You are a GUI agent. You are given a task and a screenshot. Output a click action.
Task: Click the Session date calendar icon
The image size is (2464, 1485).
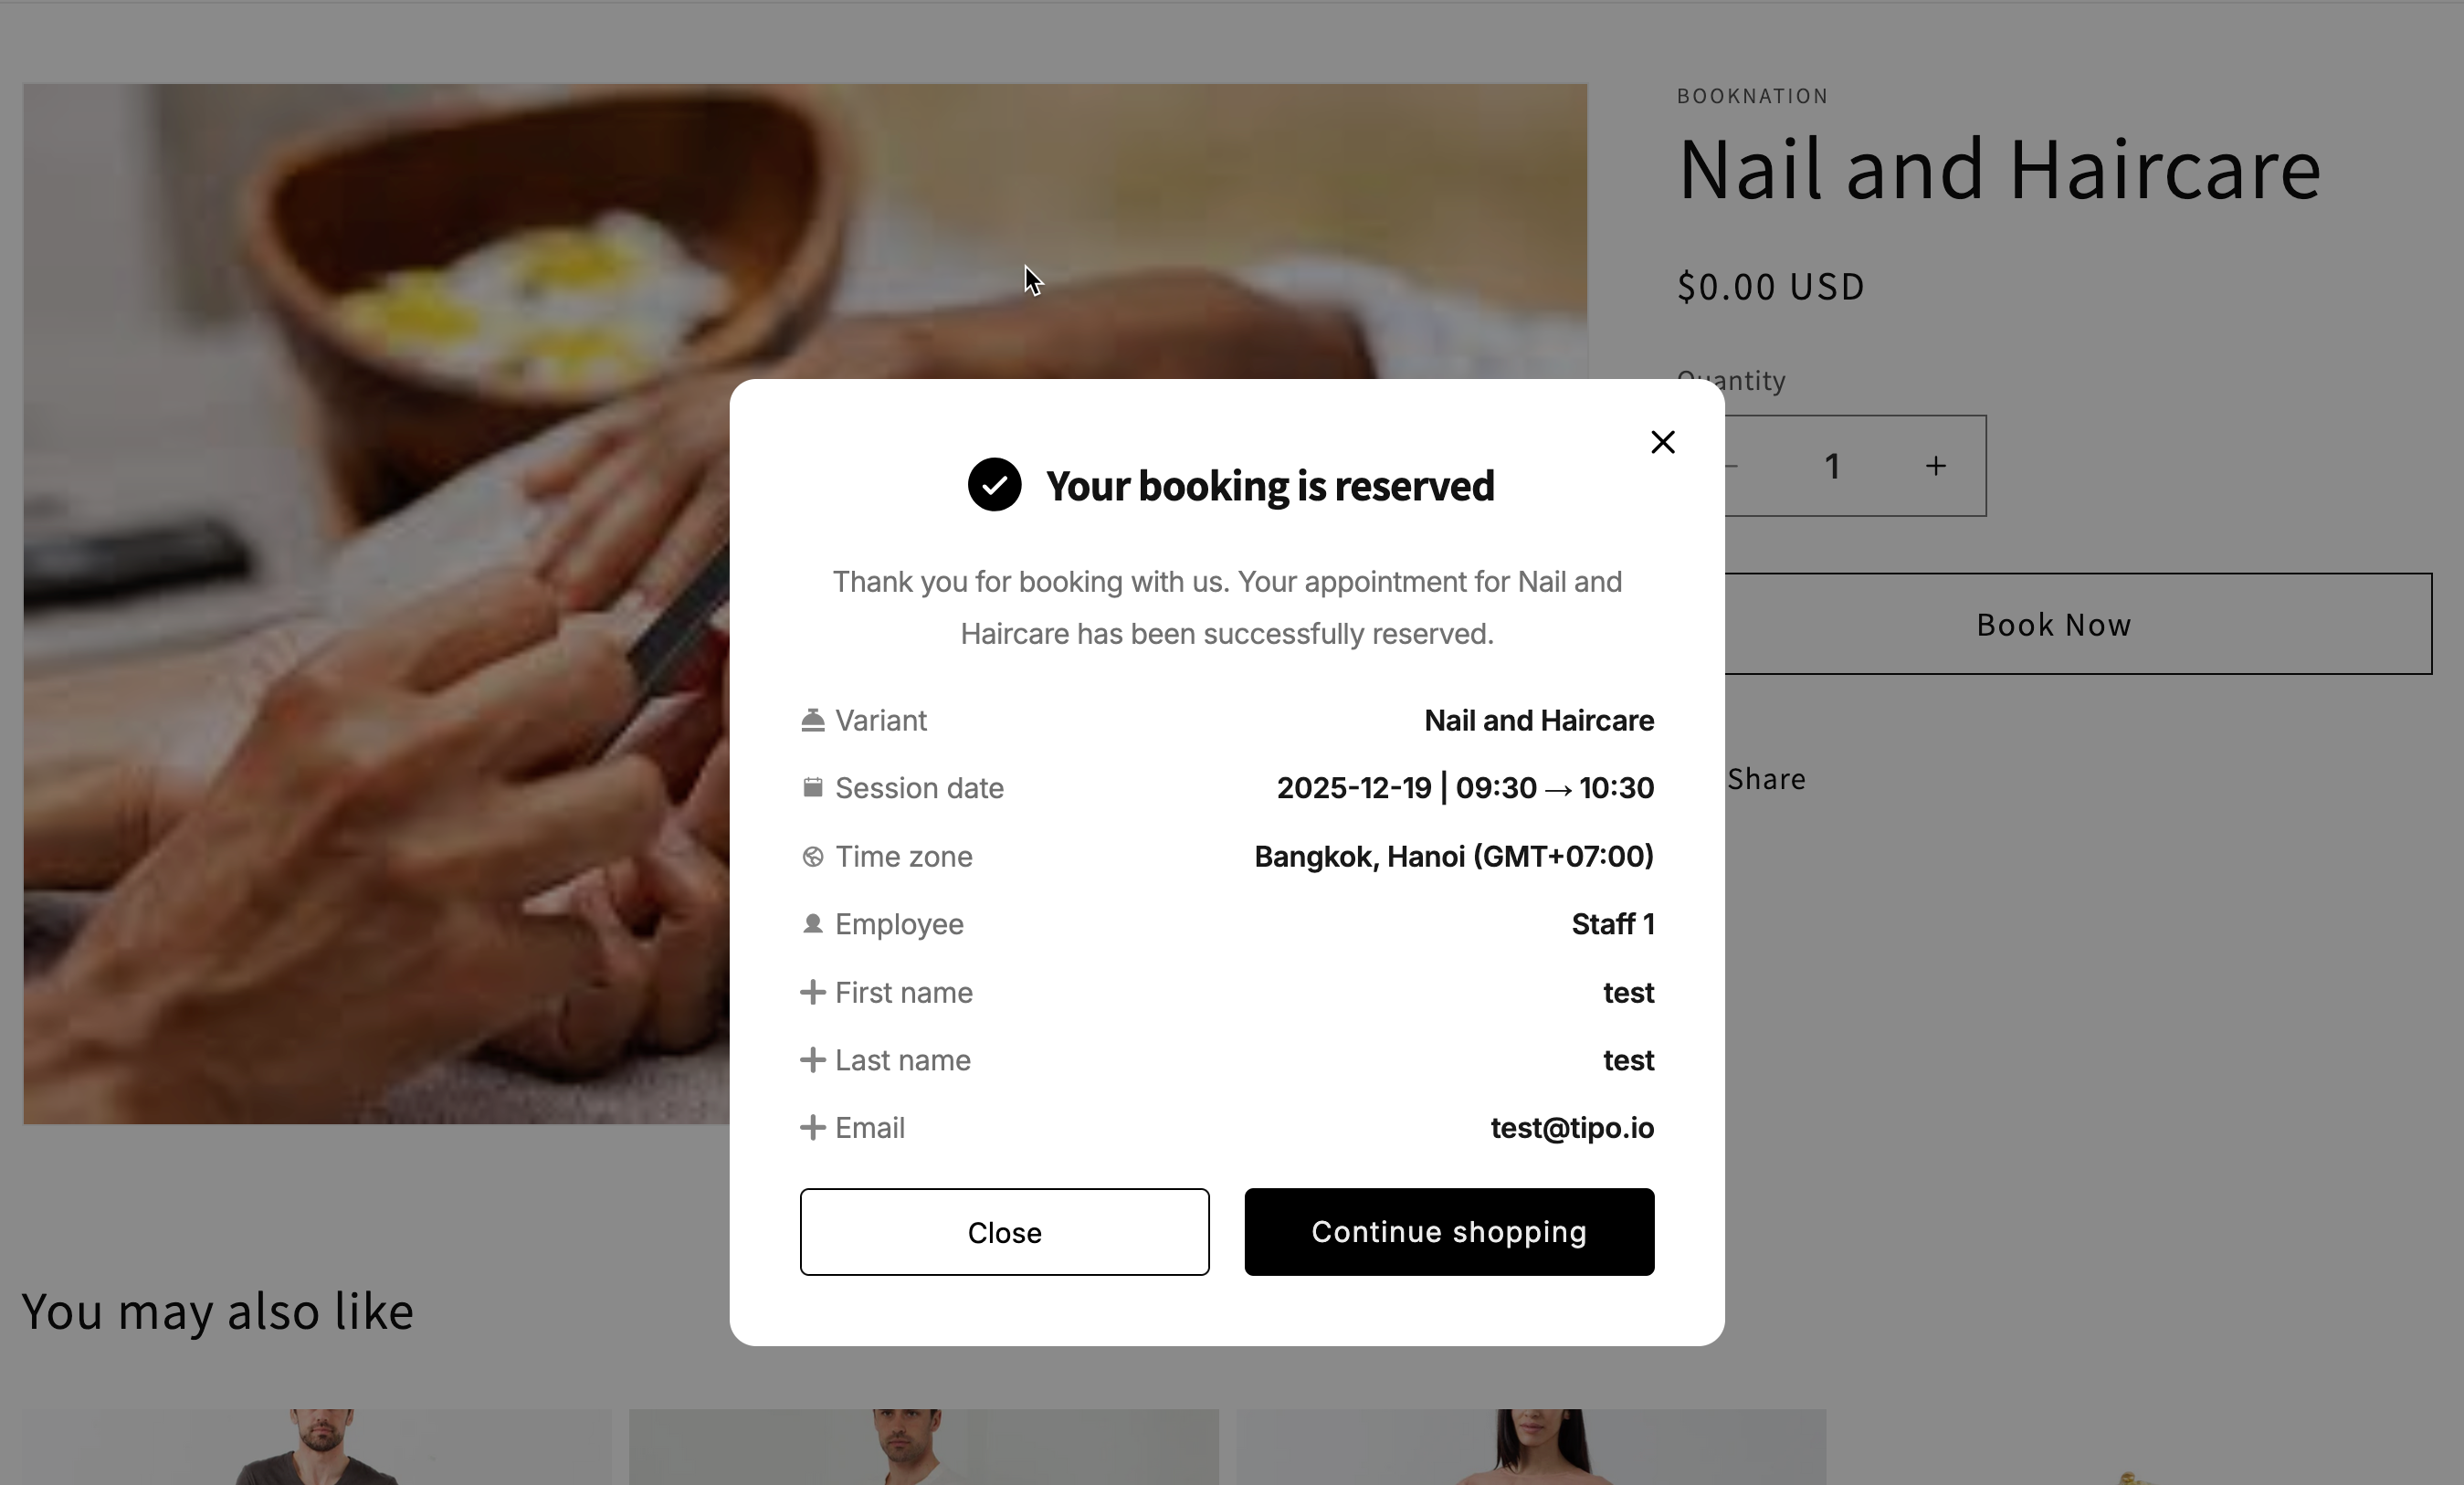tap(813, 788)
